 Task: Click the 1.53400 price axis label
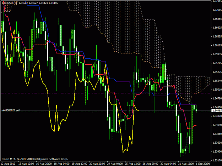(x=217, y=151)
